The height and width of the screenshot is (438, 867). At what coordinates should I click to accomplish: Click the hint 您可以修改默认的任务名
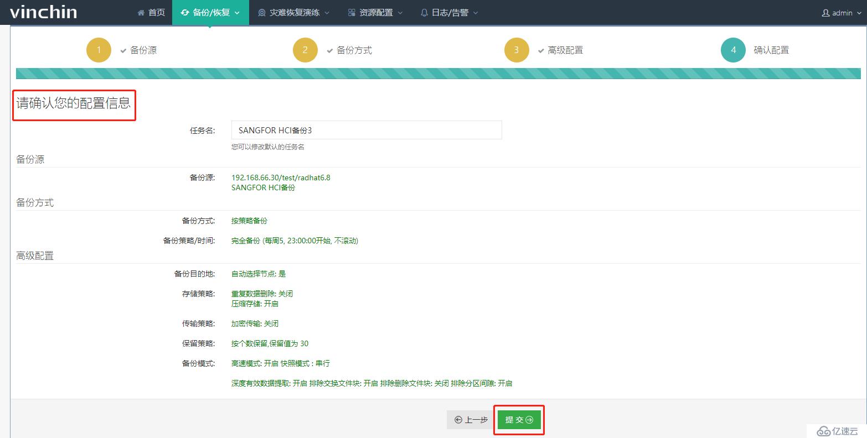[x=268, y=147]
